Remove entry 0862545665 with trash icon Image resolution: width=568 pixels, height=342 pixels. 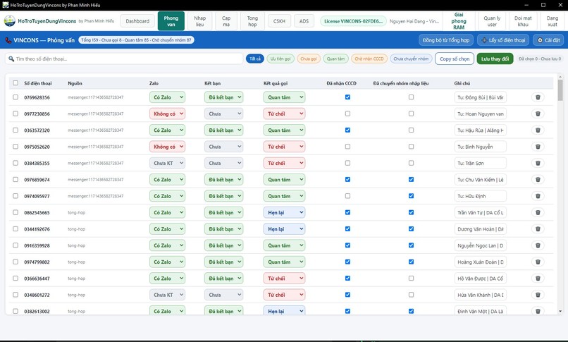click(x=538, y=212)
